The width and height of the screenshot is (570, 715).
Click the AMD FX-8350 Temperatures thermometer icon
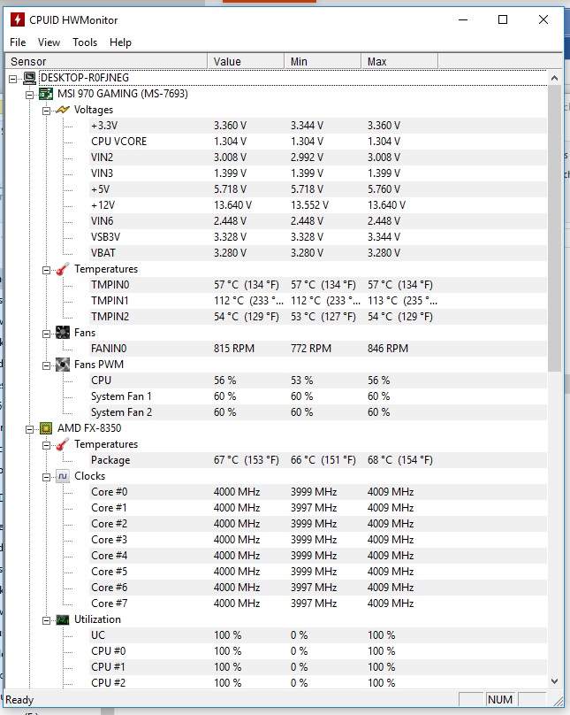63,444
